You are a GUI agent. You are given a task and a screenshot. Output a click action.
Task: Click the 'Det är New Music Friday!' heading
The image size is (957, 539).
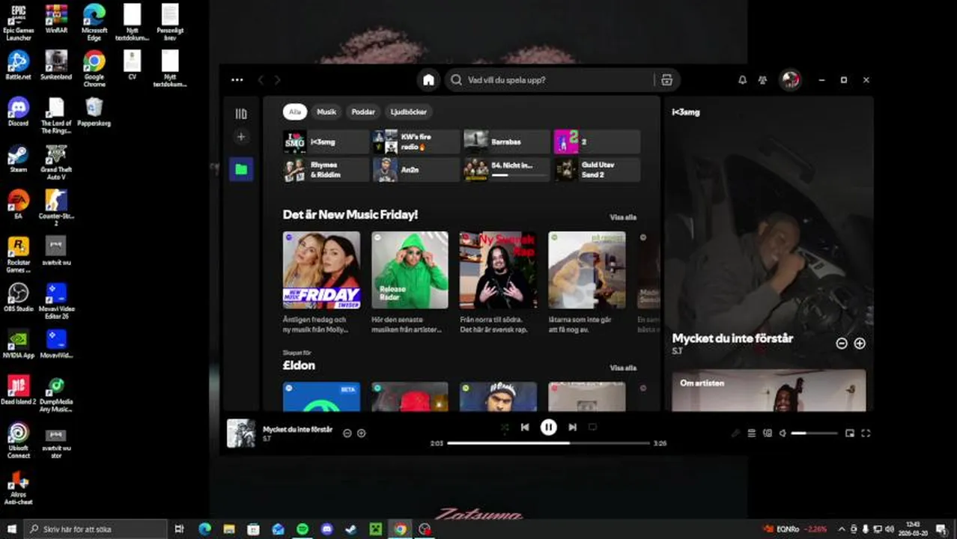(x=350, y=215)
